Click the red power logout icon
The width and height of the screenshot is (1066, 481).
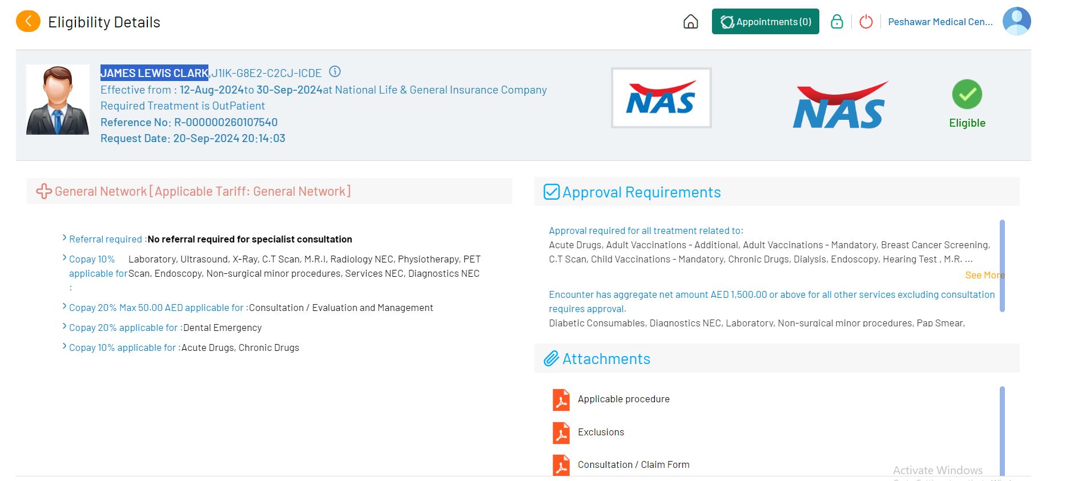pyautogui.click(x=866, y=22)
